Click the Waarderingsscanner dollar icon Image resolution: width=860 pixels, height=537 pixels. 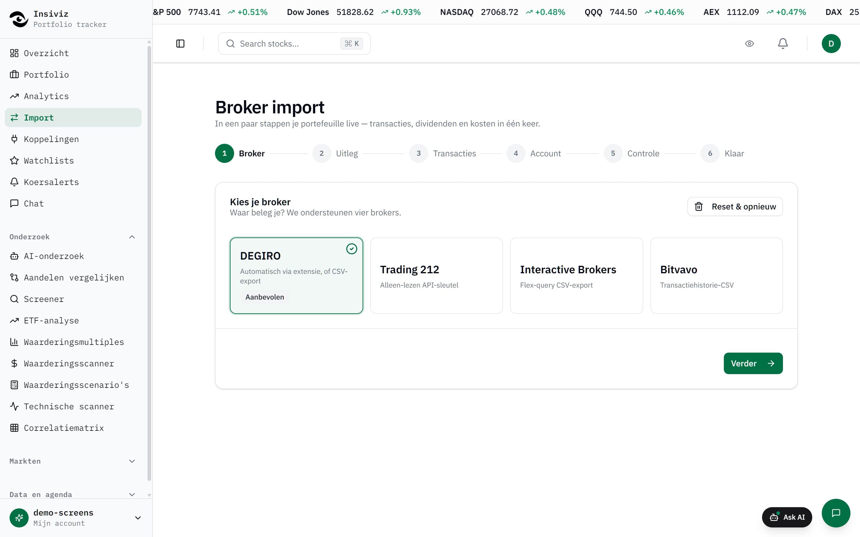pyautogui.click(x=14, y=364)
